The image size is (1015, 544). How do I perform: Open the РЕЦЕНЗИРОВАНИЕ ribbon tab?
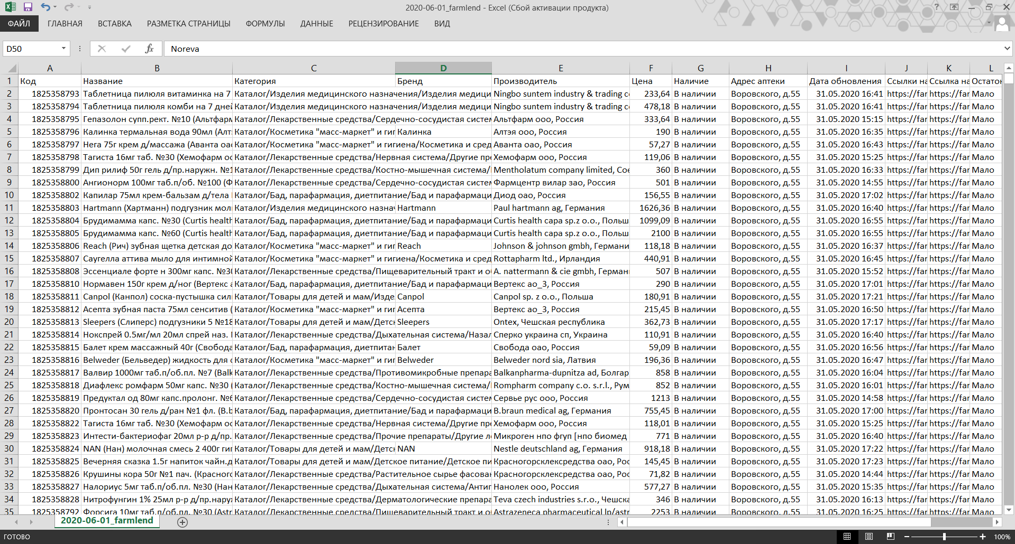click(383, 24)
